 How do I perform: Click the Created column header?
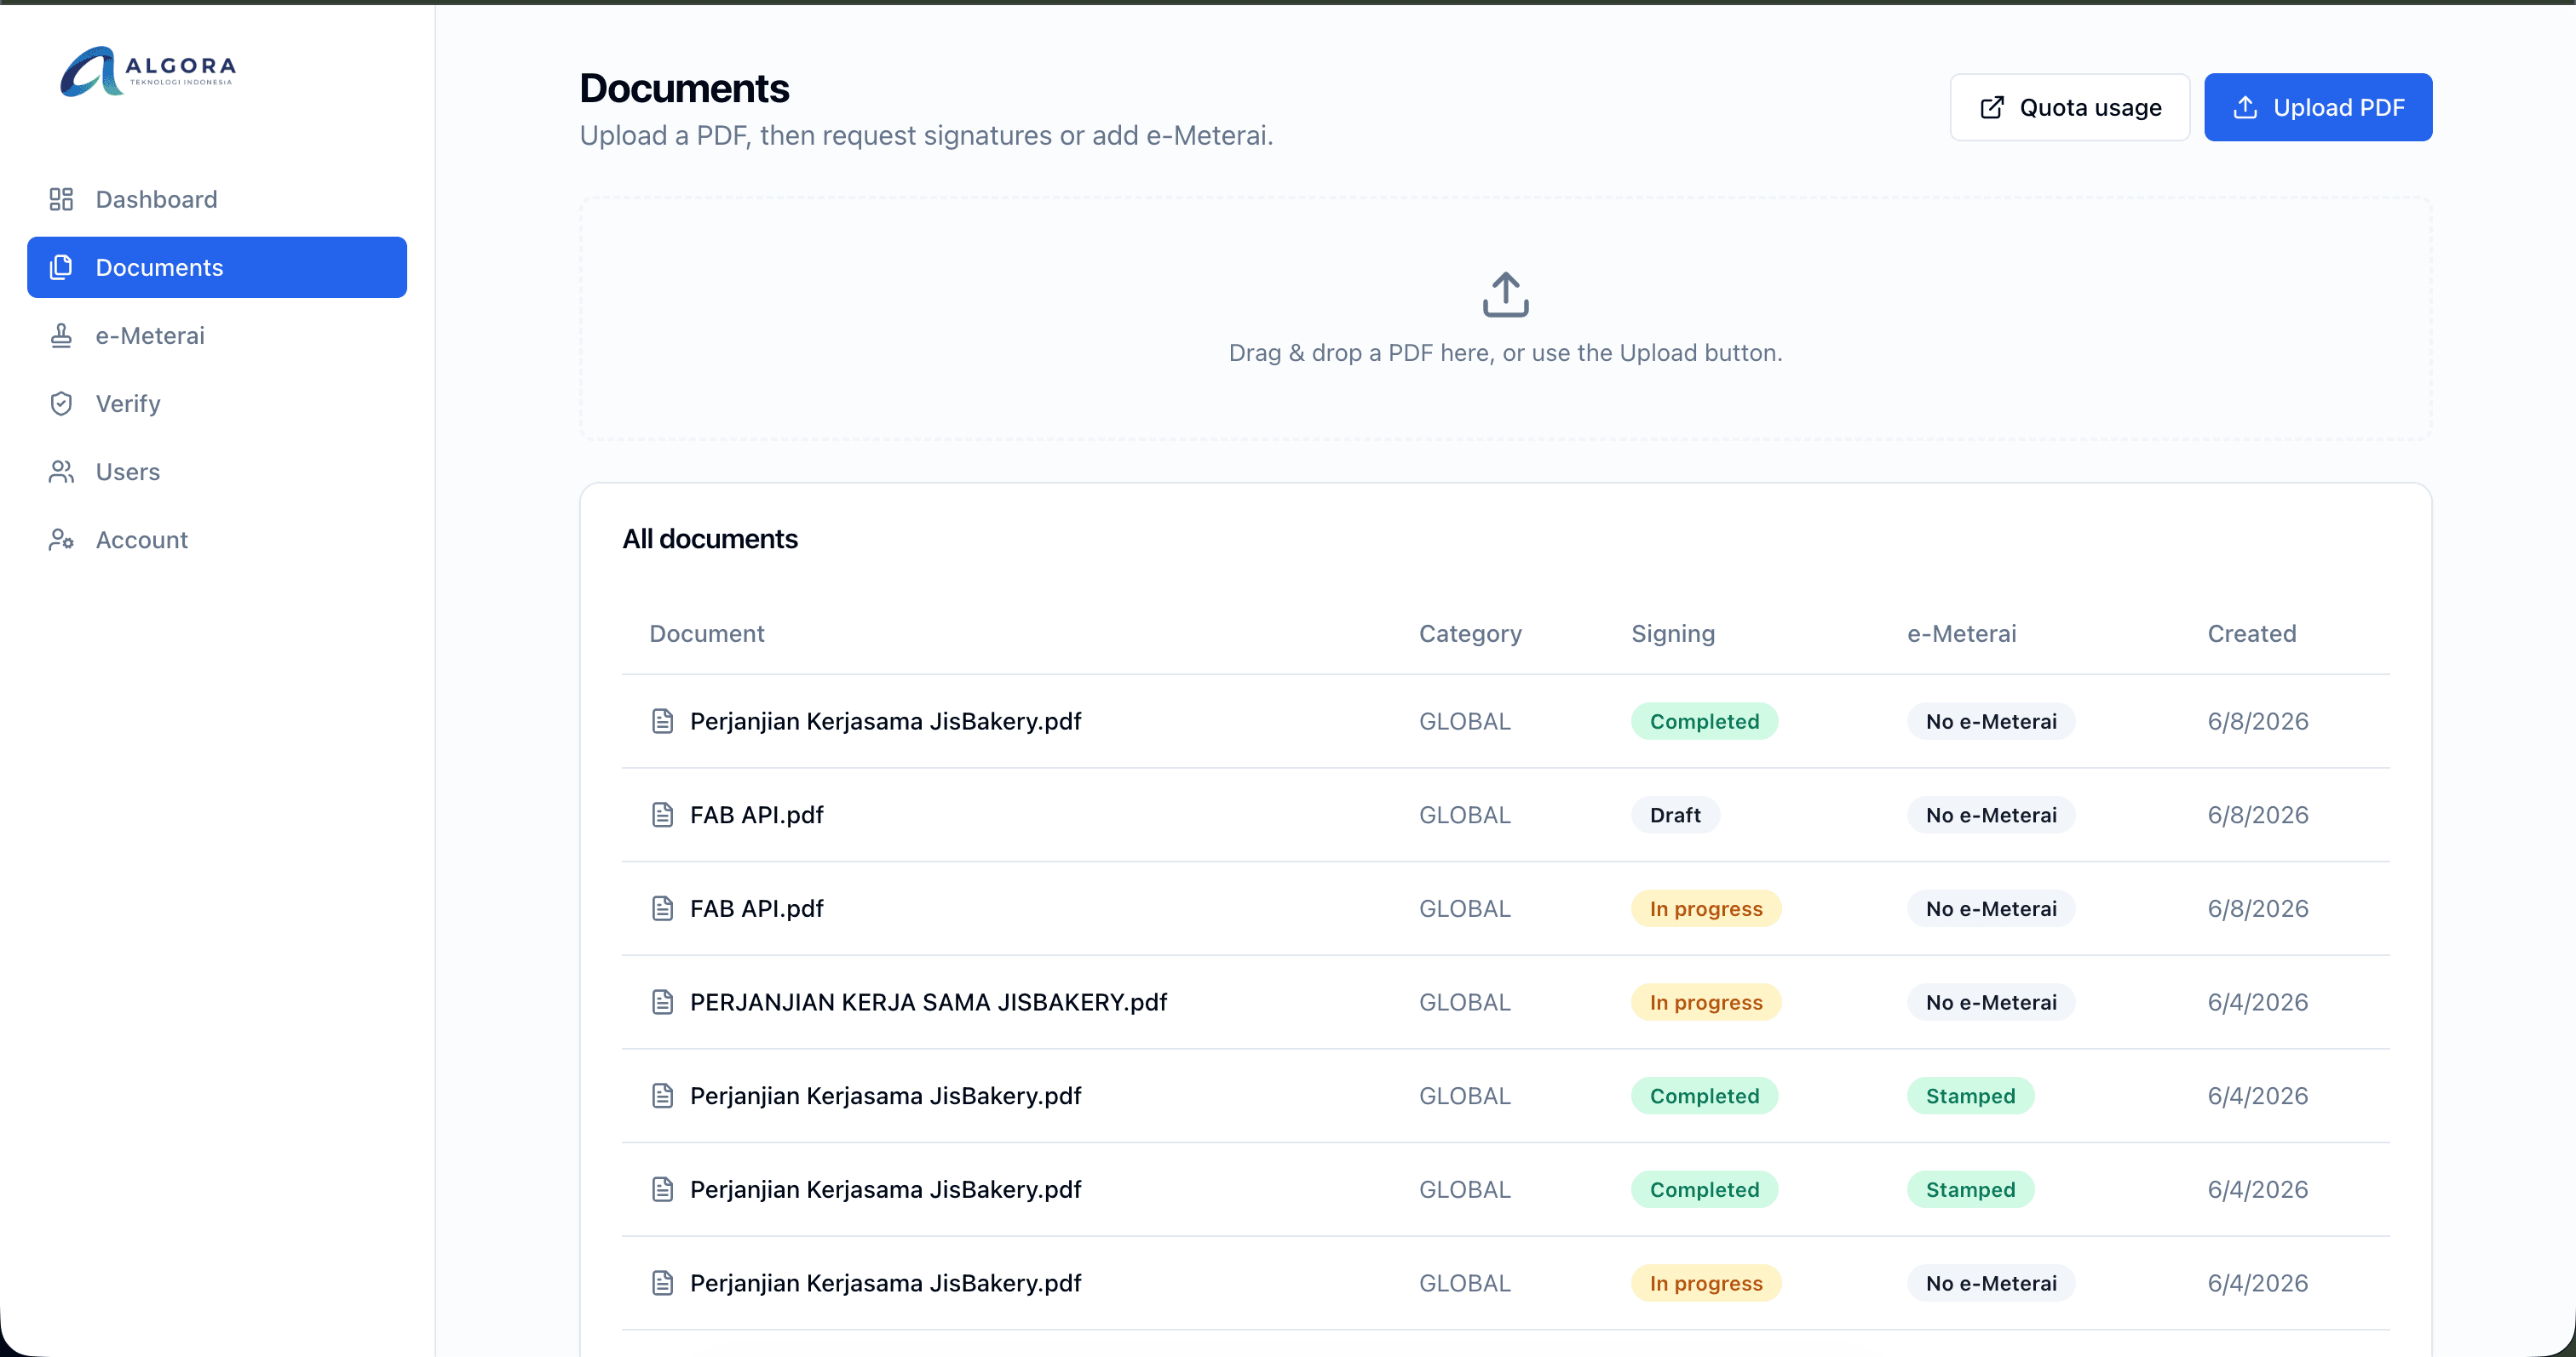[2251, 633]
